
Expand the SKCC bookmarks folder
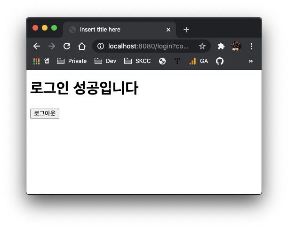click(137, 61)
